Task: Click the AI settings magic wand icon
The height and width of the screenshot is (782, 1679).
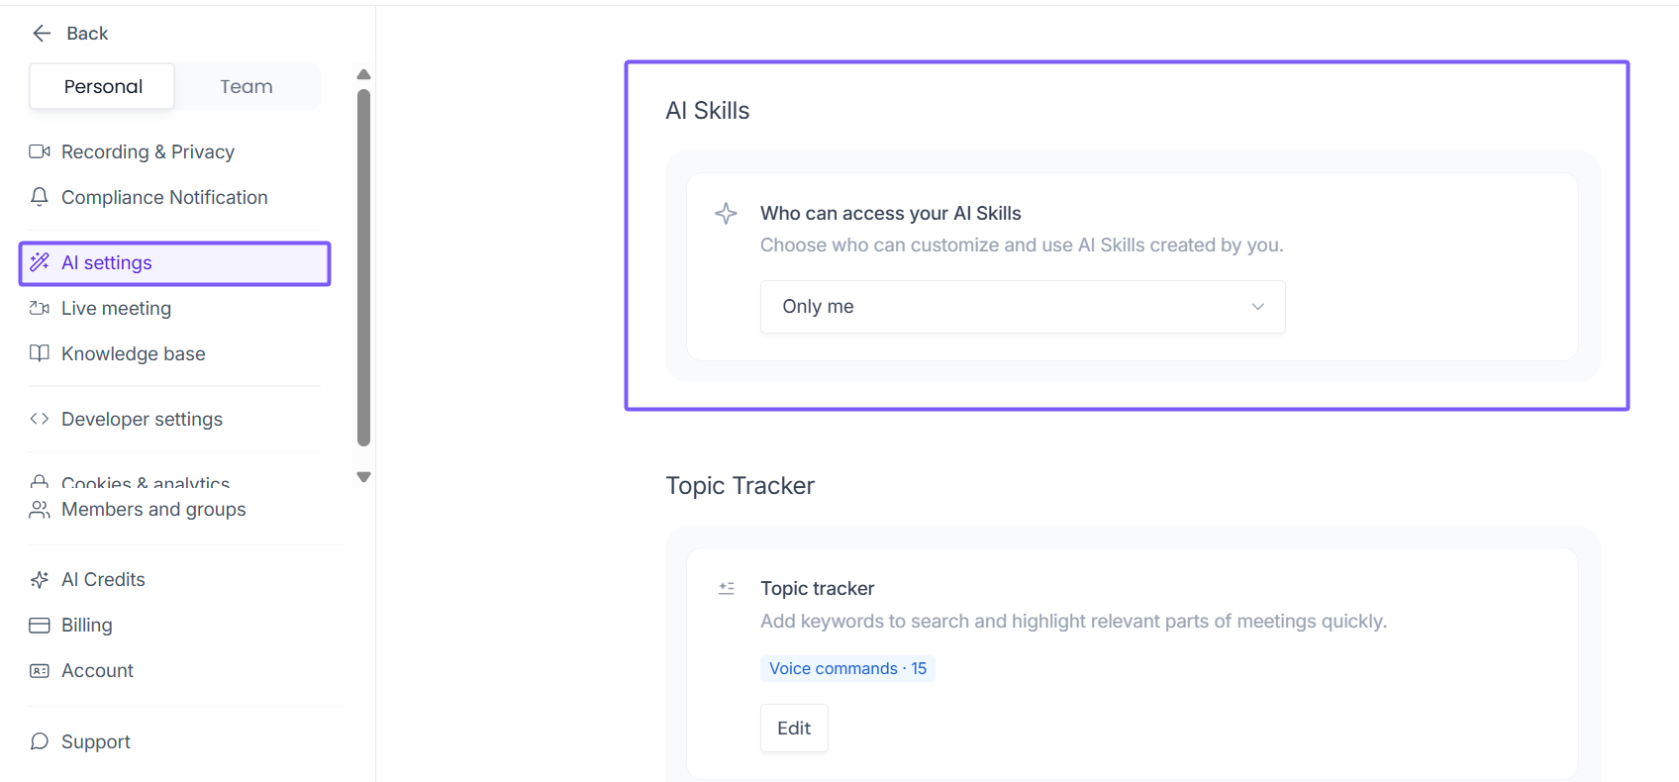Action: point(40,262)
